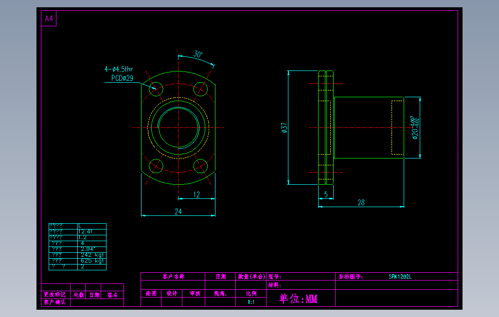
Task: Select the '型号:' label in the title block
Action: tap(274, 277)
